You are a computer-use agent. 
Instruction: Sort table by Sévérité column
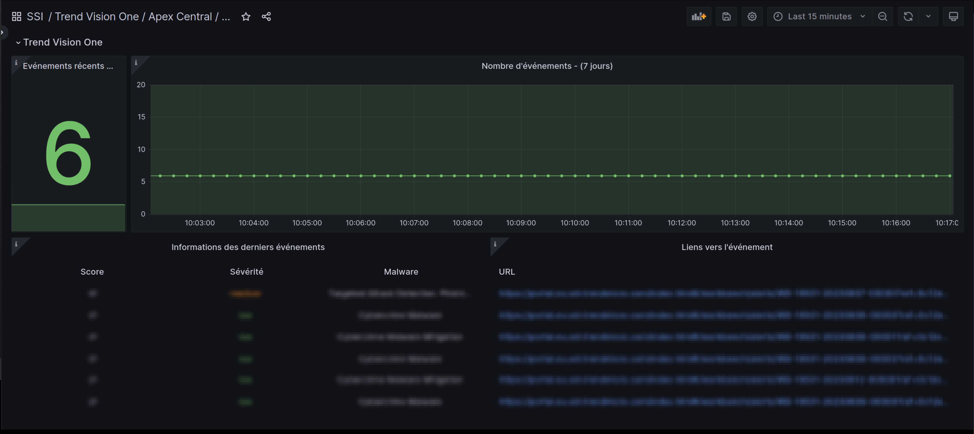[x=246, y=272]
